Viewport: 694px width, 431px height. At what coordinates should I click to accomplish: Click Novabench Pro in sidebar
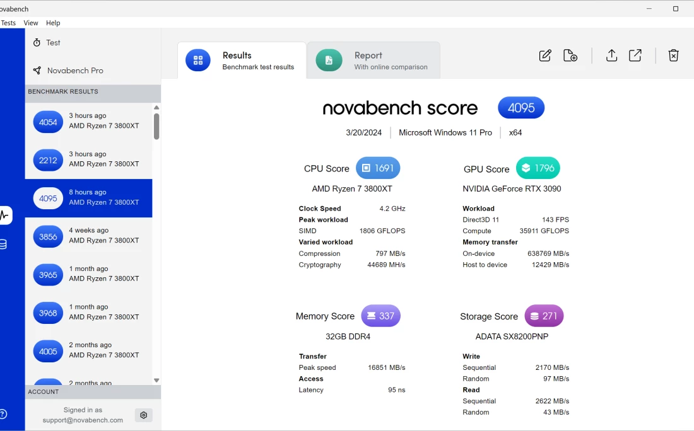pos(74,71)
